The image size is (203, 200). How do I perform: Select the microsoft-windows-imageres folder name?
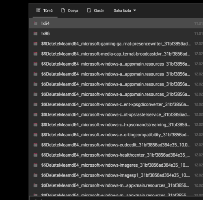coord(115,165)
